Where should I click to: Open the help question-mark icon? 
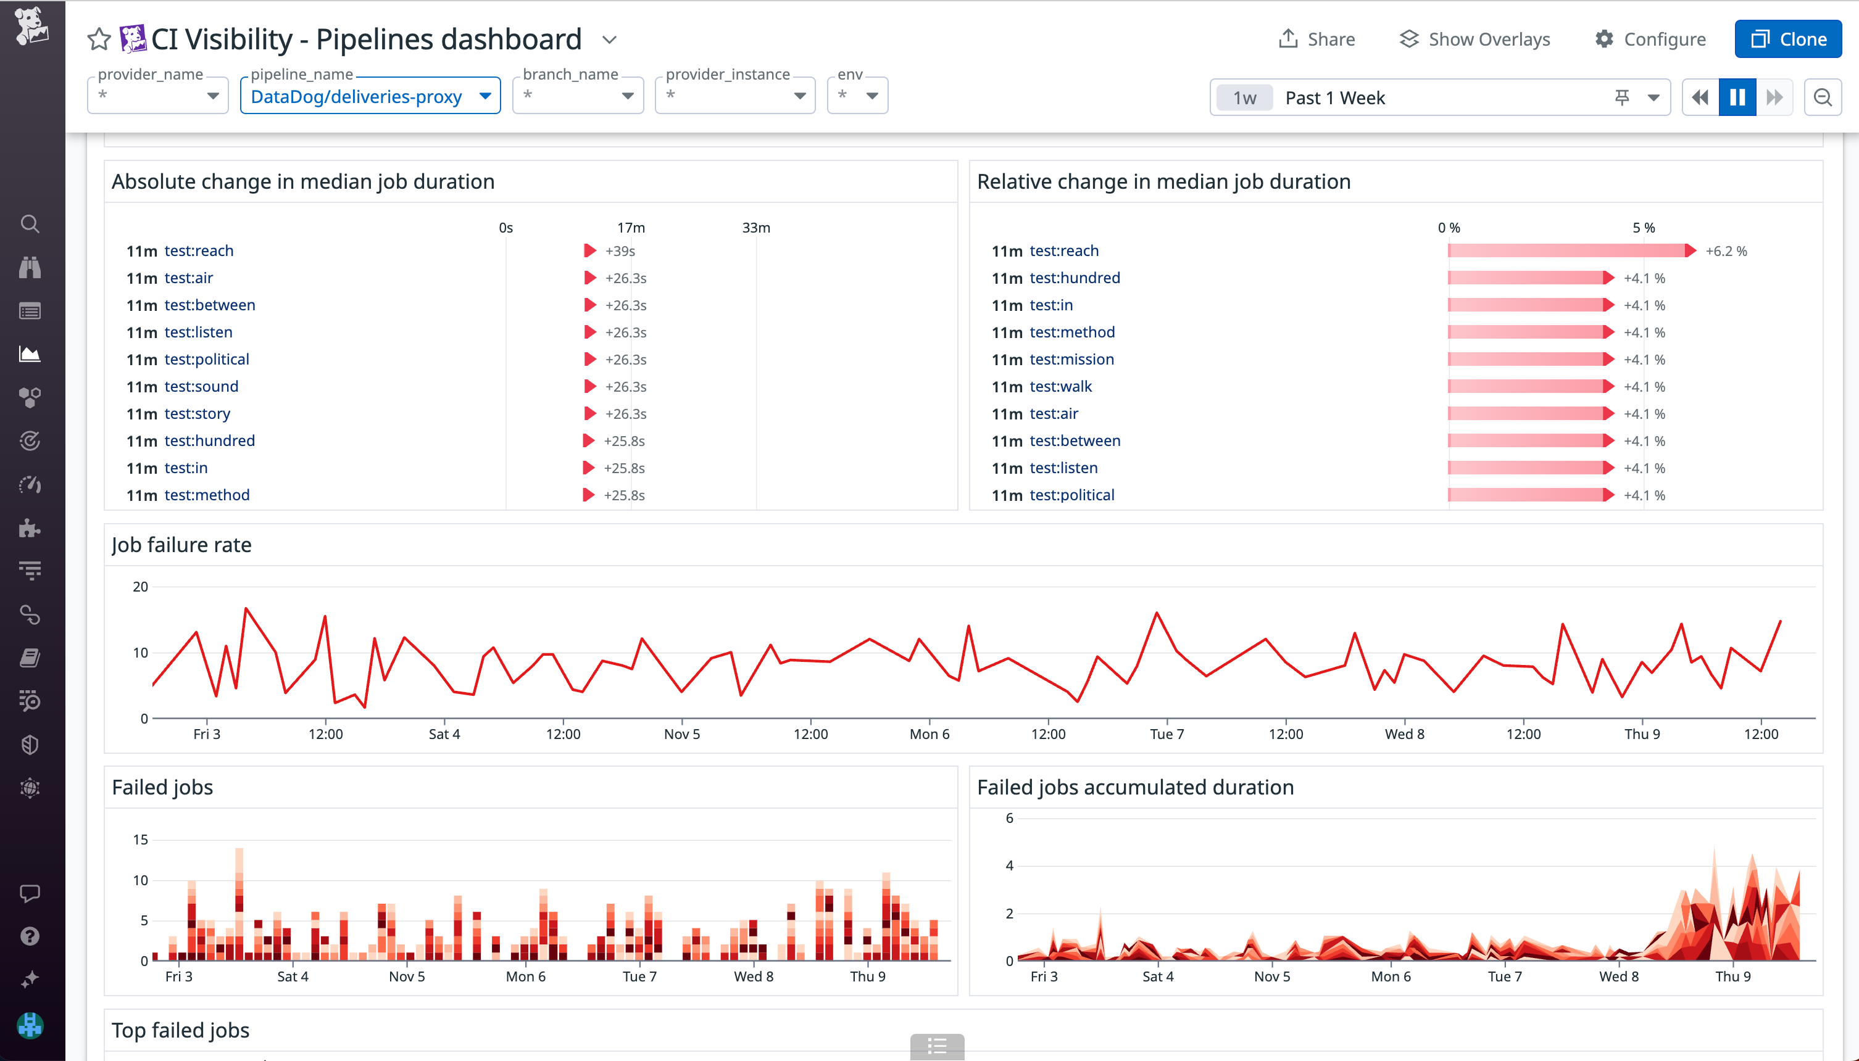click(x=30, y=936)
